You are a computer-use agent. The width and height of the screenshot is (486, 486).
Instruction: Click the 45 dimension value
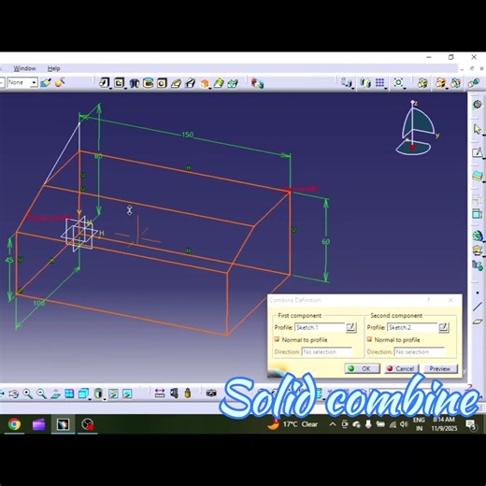(9, 260)
